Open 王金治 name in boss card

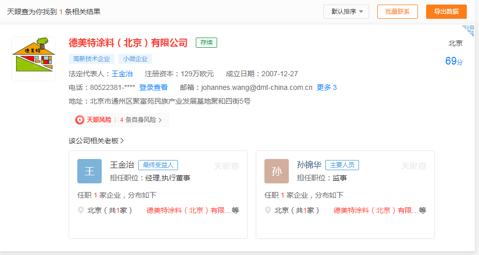coord(122,165)
